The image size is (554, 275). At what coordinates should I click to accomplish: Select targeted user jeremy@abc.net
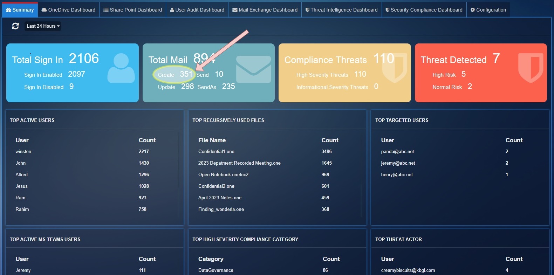[x=398, y=163]
